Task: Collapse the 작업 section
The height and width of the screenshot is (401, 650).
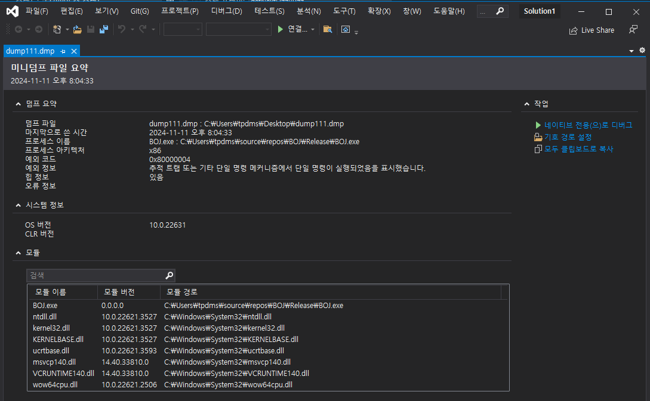Action: pos(527,104)
